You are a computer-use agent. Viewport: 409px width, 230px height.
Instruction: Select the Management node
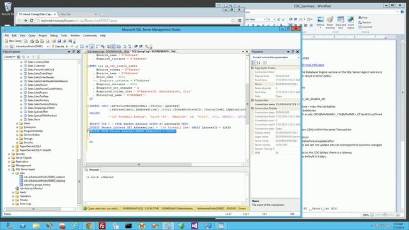click(23, 165)
